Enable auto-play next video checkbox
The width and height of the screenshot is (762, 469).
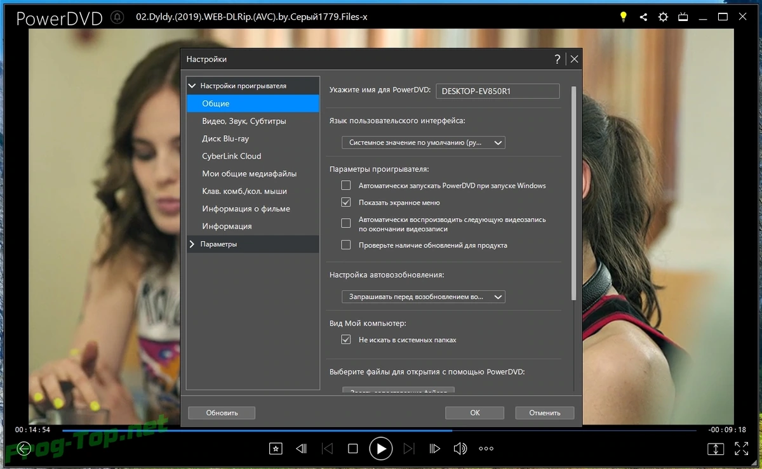(346, 223)
